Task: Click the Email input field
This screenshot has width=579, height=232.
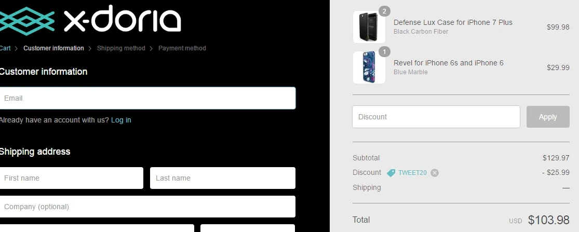Action: pyautogui.click(x=147, y=98)
